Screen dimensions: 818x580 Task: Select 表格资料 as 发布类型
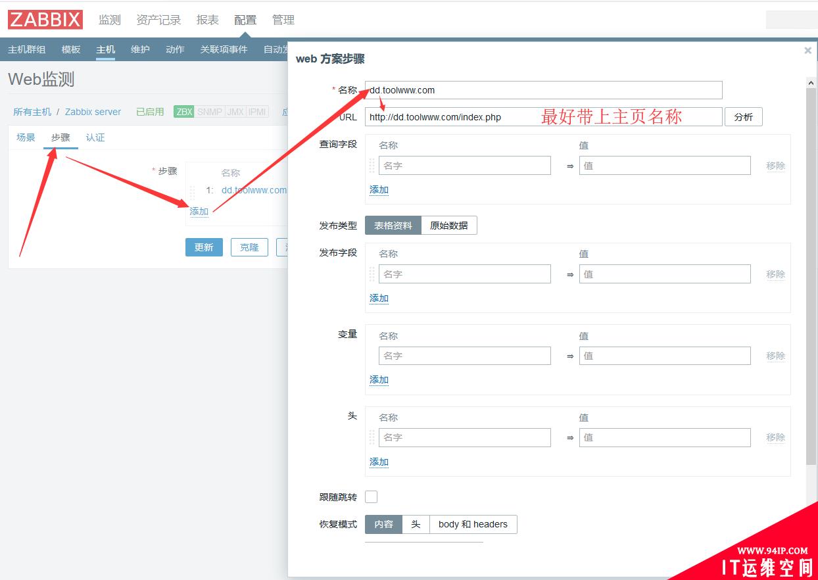(393, 226)
